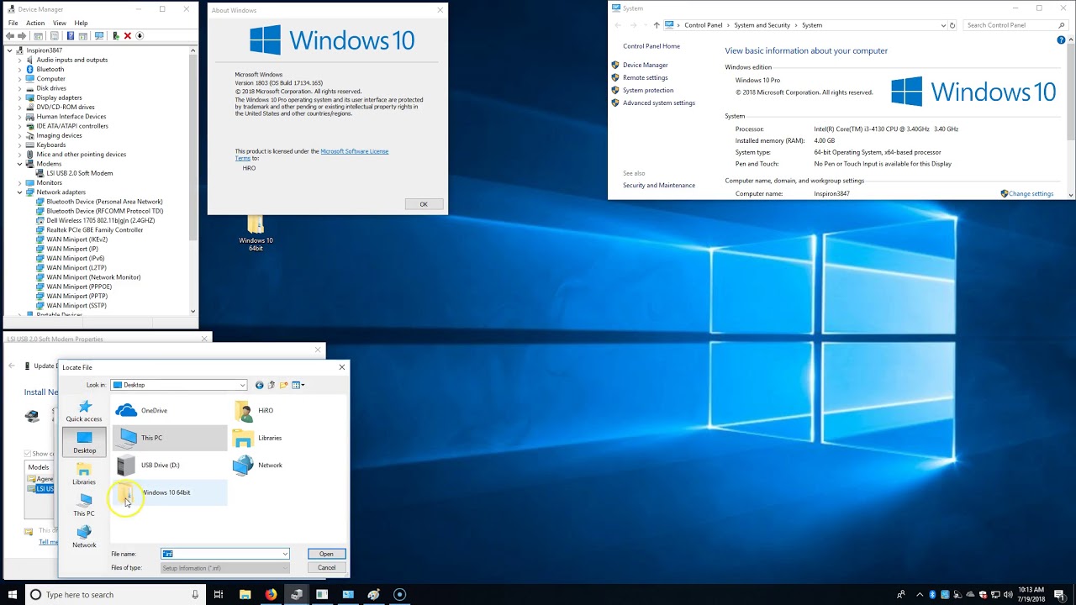Click the Back arrow in Device Manager toolbar
Viewport: 1076px width, 605px height.
pyautogui.click(x=10, y=36)
